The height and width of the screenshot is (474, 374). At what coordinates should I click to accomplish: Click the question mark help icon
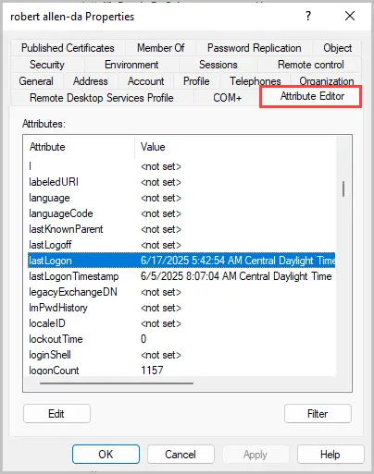(x=308, y=16)
